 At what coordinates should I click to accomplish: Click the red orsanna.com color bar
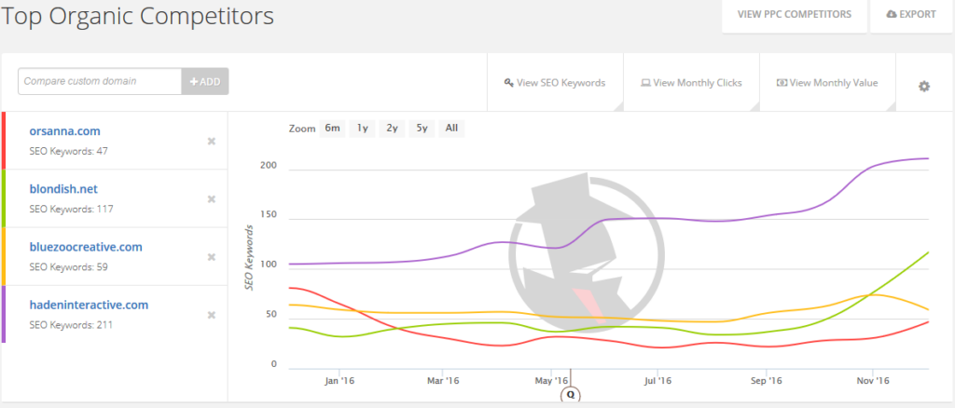point(4,141)
